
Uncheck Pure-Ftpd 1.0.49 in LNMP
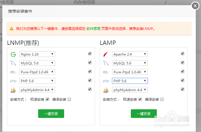[x=90, y=71]
